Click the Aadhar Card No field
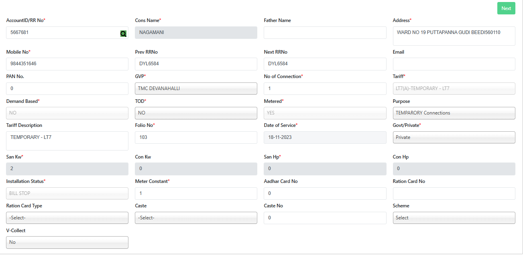The height and width of the screenshot is (255, 523). (325, 193)
